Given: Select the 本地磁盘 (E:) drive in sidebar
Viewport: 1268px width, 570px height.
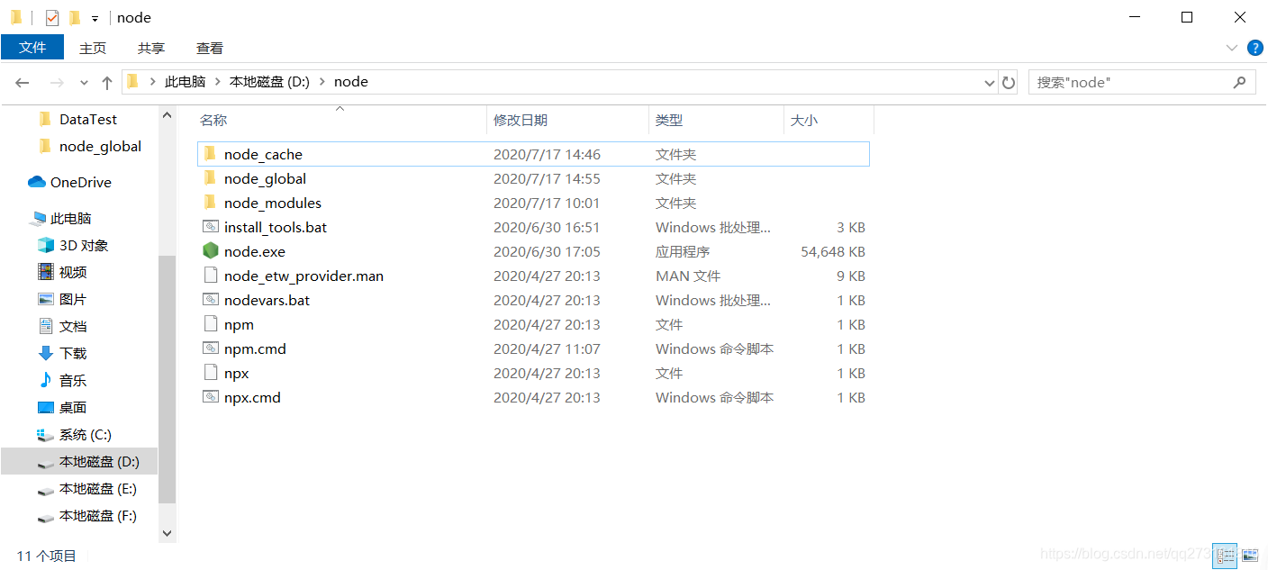Looking at the screenshot, I should coord(98,488).
